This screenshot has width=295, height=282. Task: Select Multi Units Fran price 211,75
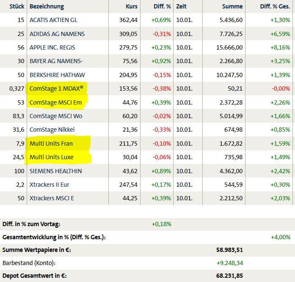click(x=128, y=144)
